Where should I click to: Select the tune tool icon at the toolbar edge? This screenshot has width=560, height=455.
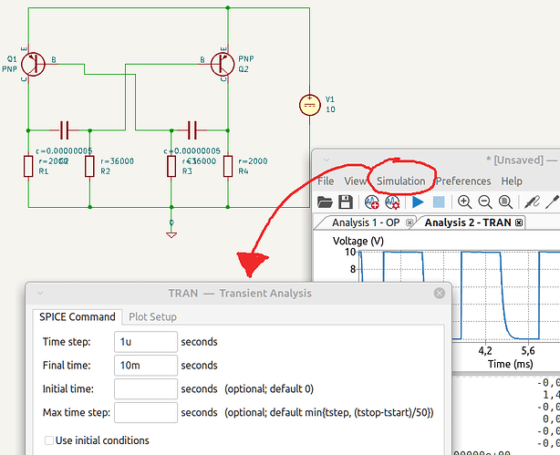(x=553, y=202)
